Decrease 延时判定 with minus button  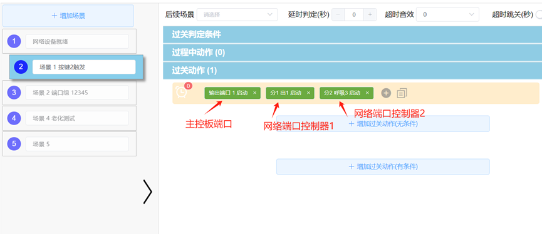click(338, 14)
